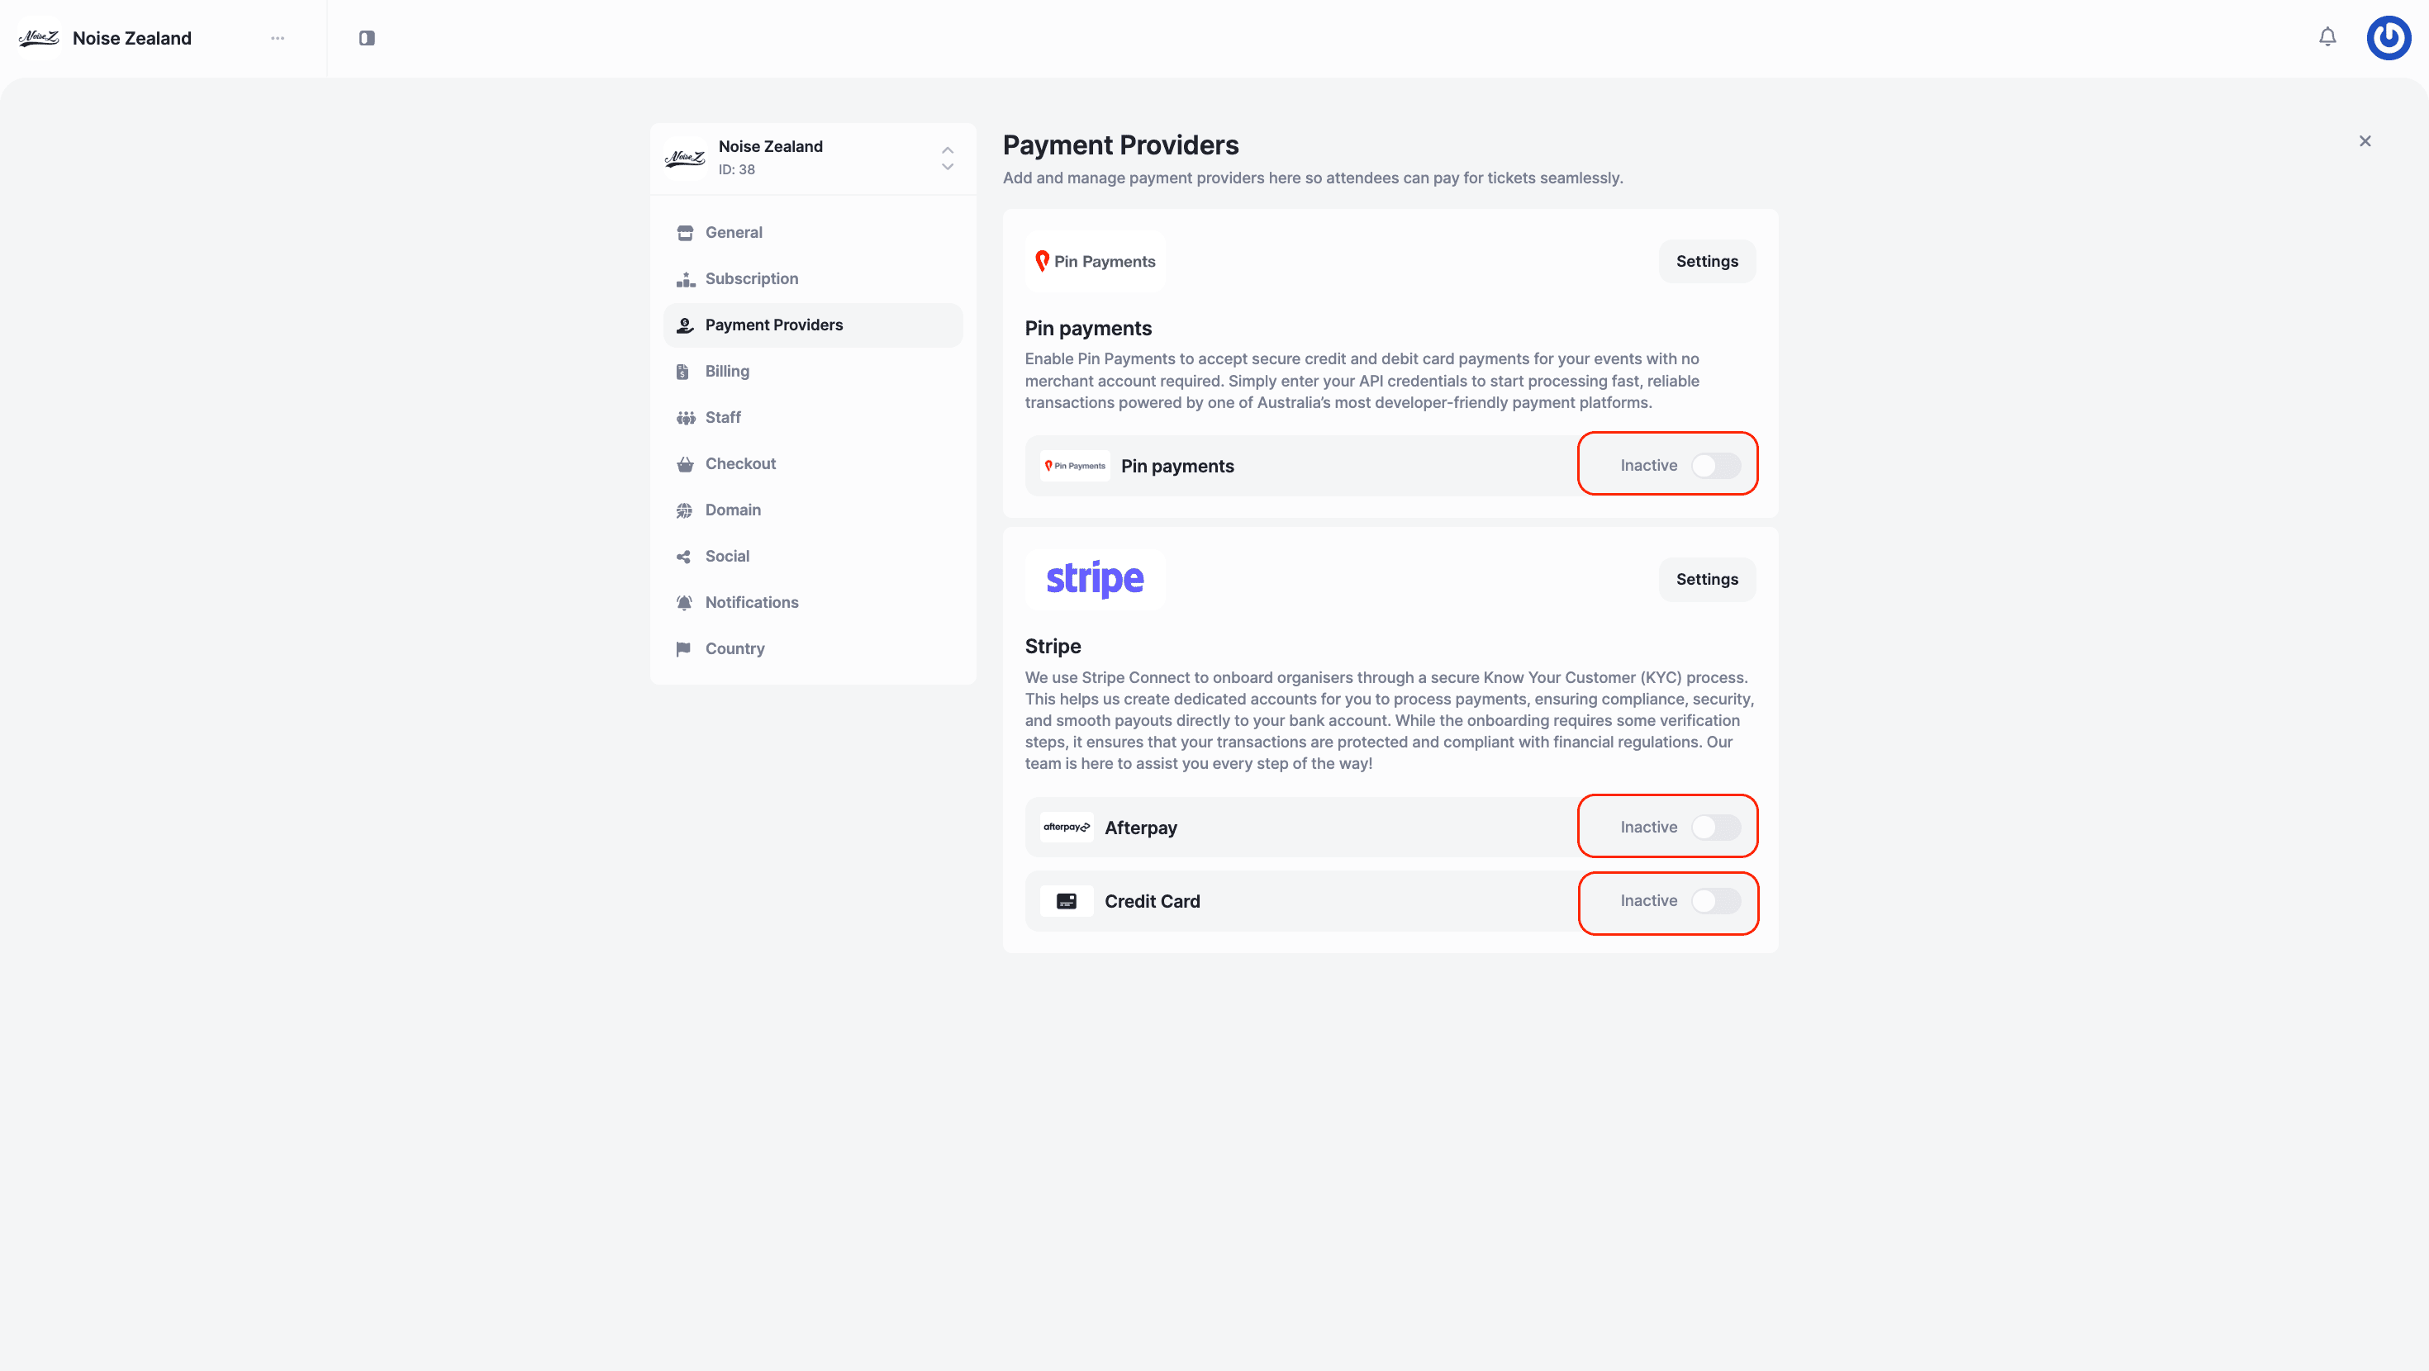
Task: Click the Billing invoice icon in sidebar
Action: point(683,372)
